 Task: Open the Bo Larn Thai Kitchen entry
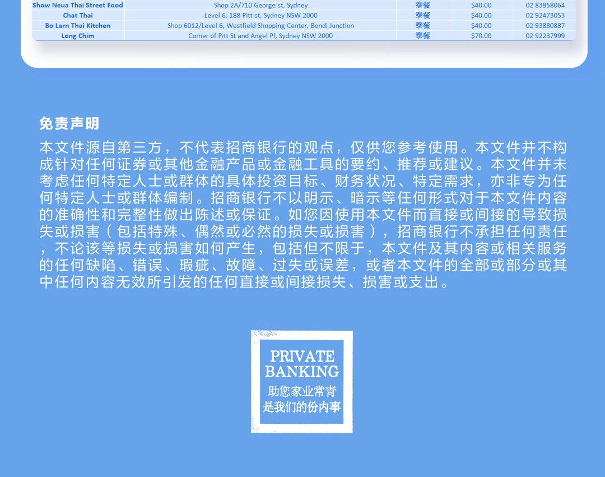point(78,25)
